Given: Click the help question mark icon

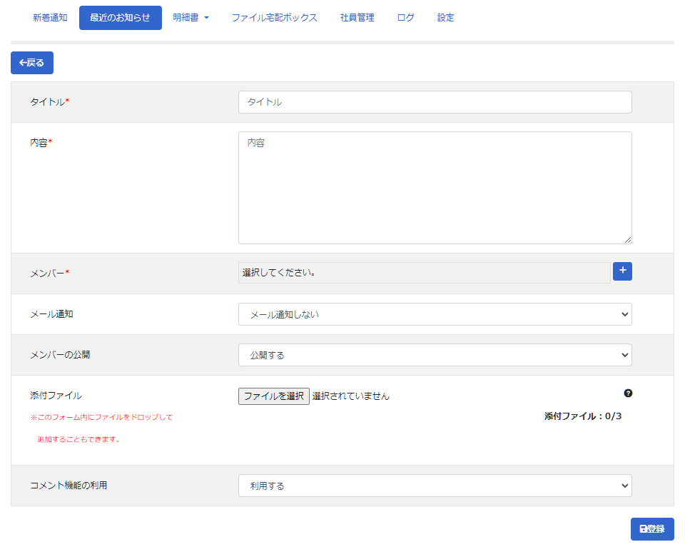Looking at the screenshot, I should coord(628,393).
